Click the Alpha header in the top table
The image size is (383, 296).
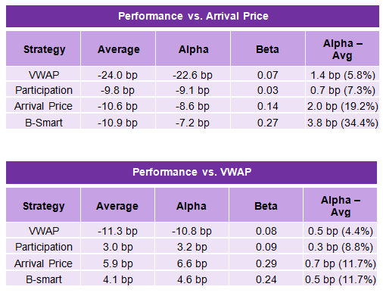pyautogui.click(x=193, y=48)
